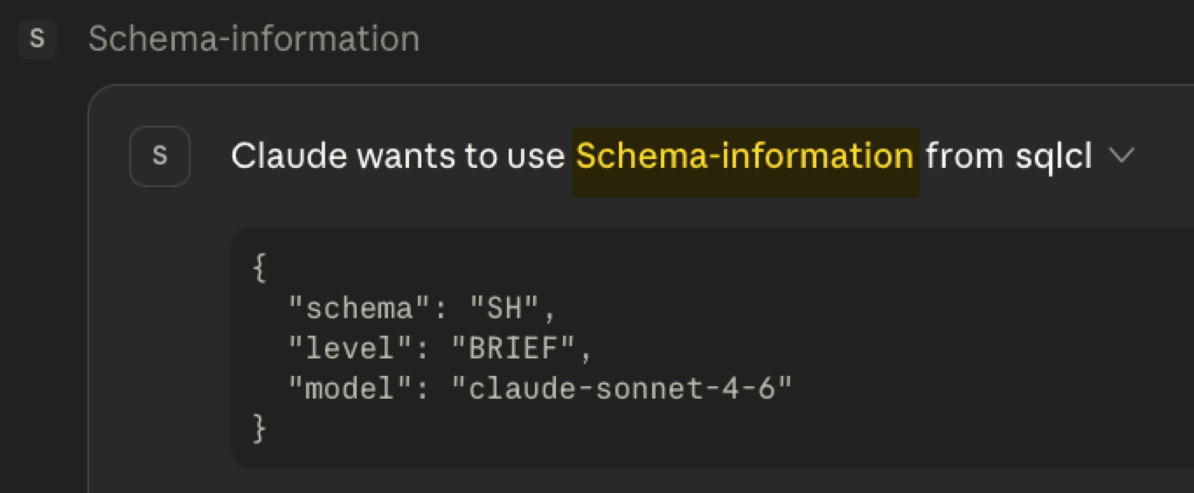
Task: Click the S badge beside the Schema-information heading
Action: tap(37, 39)
